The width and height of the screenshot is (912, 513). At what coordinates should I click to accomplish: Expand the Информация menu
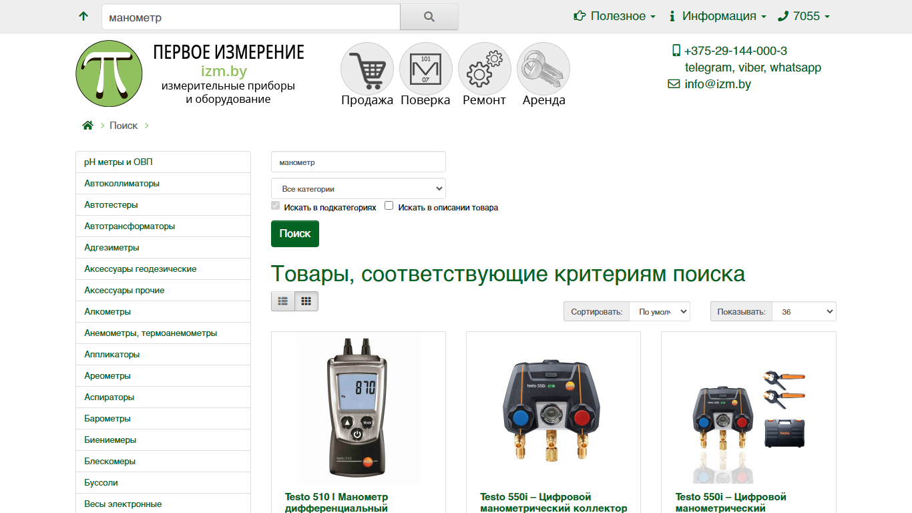pyautogui.click(x=718, y=16)
